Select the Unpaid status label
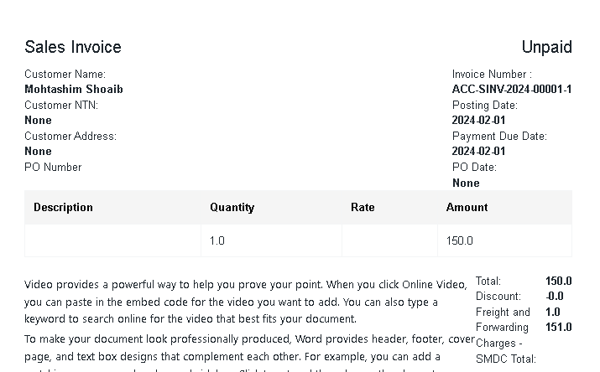600x372 pixels. (x=546, y=47)
